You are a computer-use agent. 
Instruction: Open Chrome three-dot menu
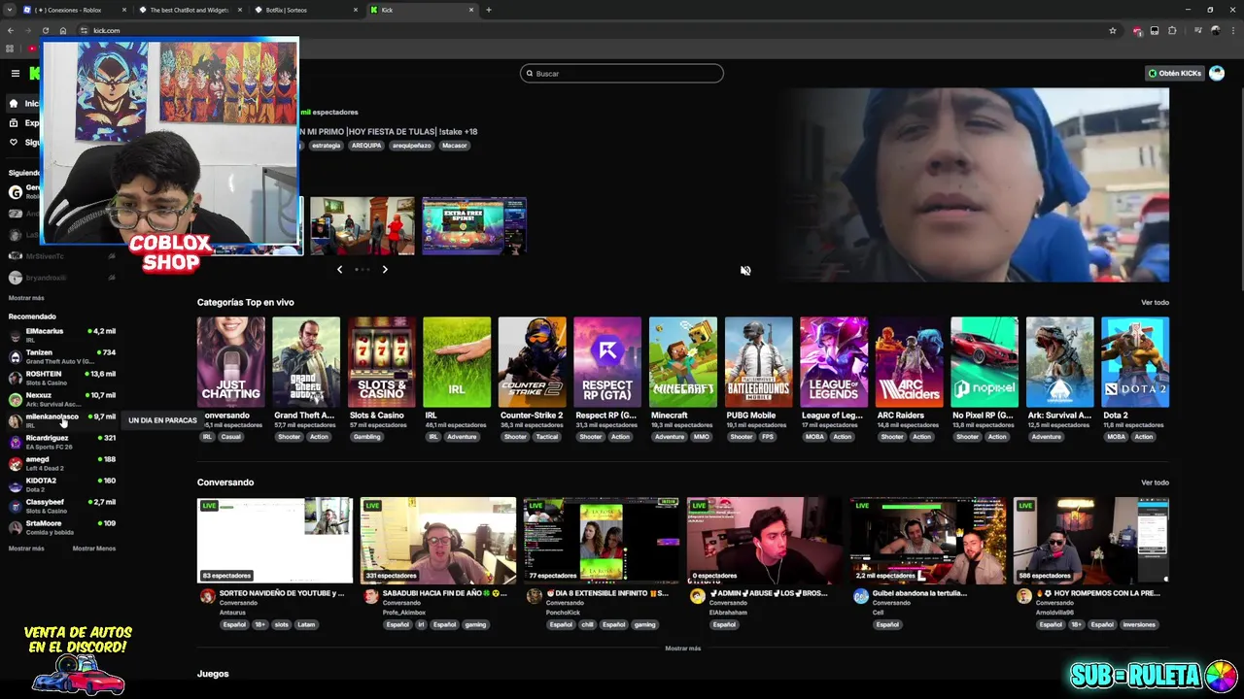point(1233,30)
